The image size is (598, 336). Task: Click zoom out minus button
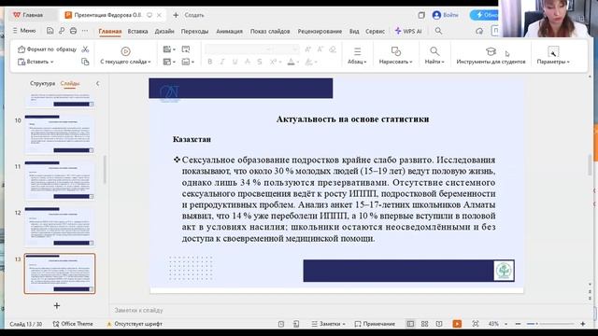tap(518, 324)
